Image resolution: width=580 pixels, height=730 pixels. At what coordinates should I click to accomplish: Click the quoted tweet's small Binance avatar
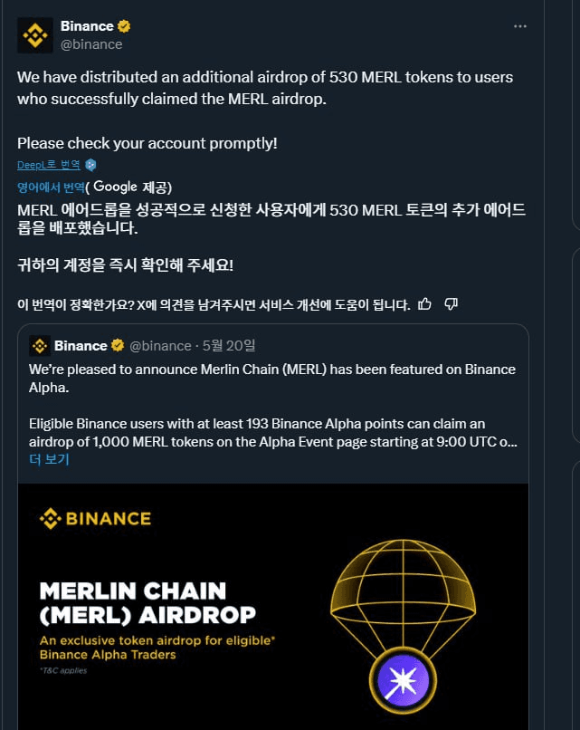coord(39,345)
